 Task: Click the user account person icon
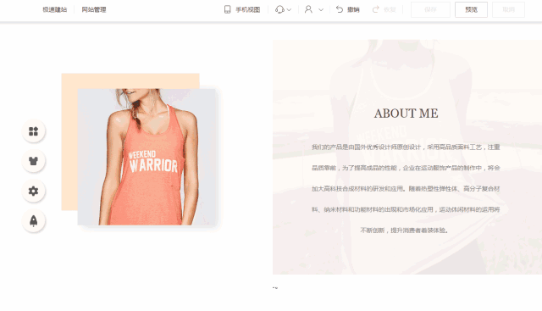[308, 9]
